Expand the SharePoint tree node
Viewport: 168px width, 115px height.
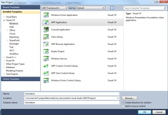(7, 40)
